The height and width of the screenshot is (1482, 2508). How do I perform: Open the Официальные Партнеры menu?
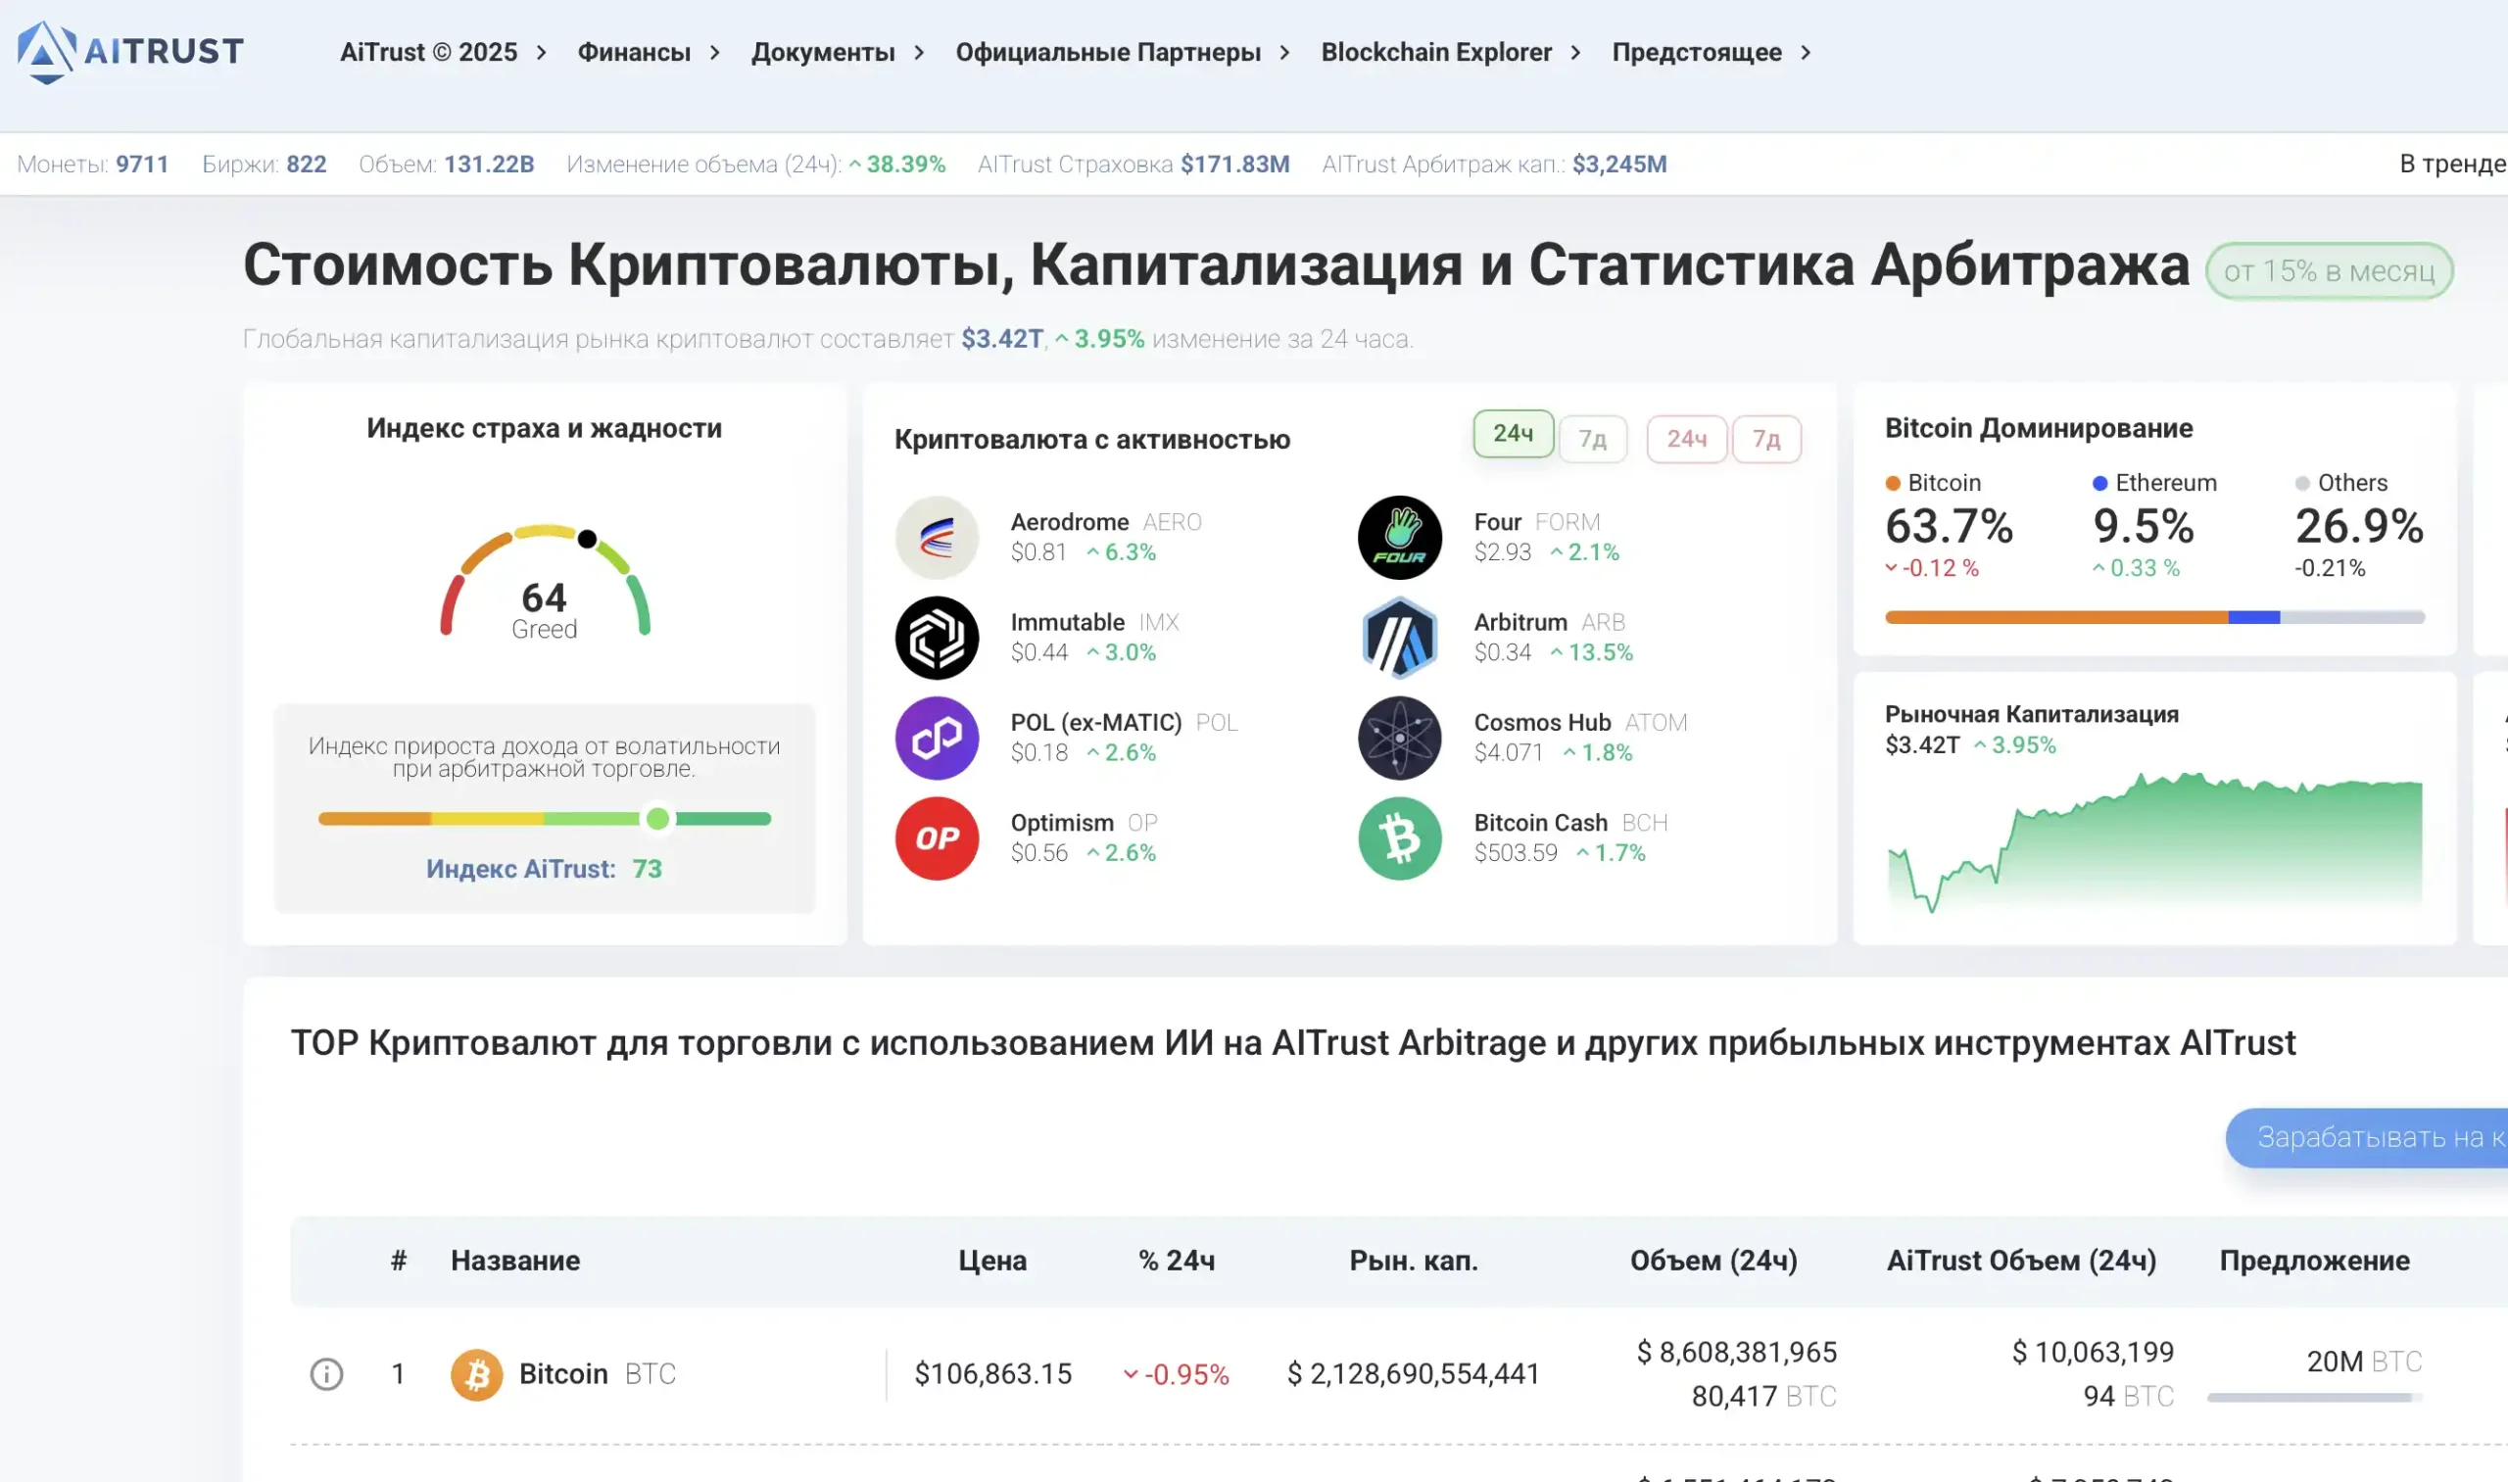pos(1108,52)
